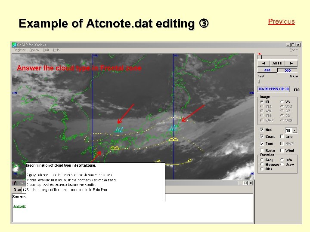The height and width of the screenshot is (232, 310).
Task: Choose the Measure function radio button
Action: (x=262, y=164)
